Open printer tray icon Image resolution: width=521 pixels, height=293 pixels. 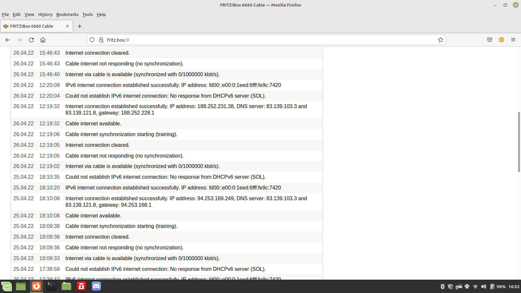[x=467, y=286]
